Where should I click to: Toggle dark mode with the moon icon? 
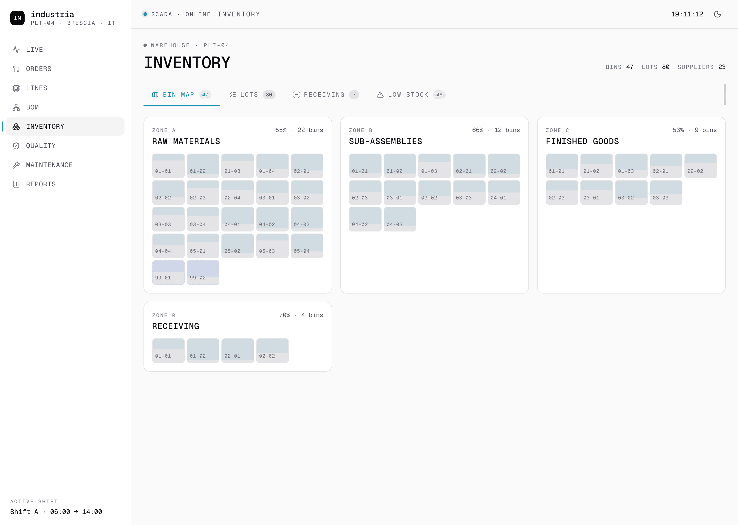pos(717,14)
